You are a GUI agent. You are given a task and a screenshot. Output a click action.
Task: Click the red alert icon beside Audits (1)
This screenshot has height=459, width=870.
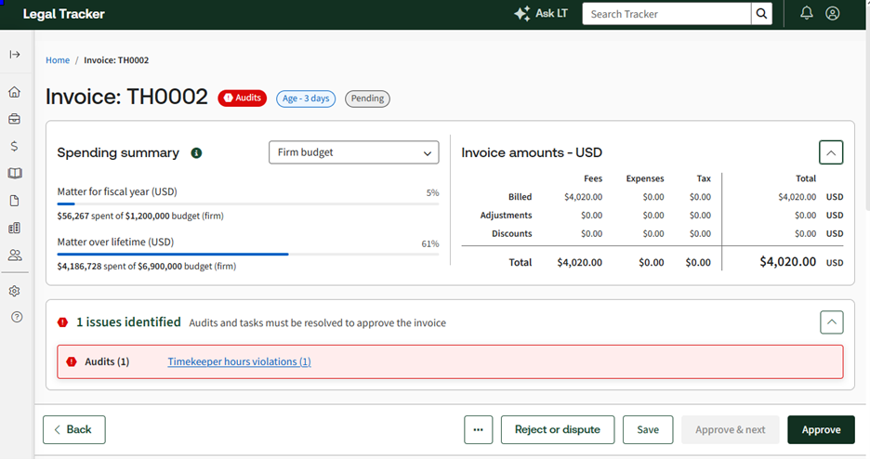[72, 362]
